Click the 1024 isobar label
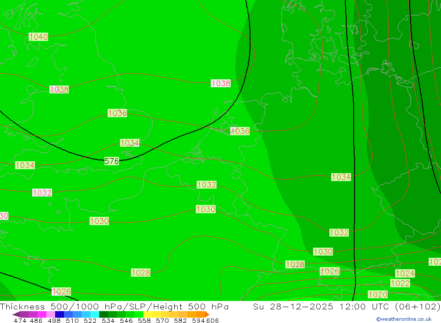This screenshot has width=441, height=323. tap(405, 273)
